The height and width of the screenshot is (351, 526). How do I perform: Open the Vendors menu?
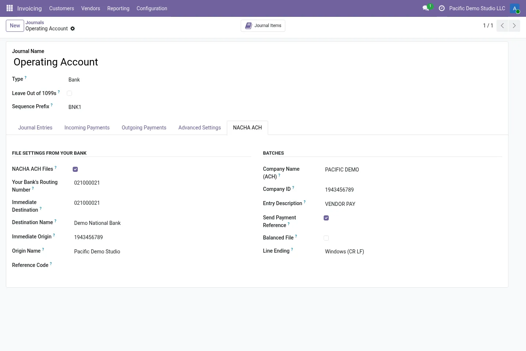pos(91,8)
